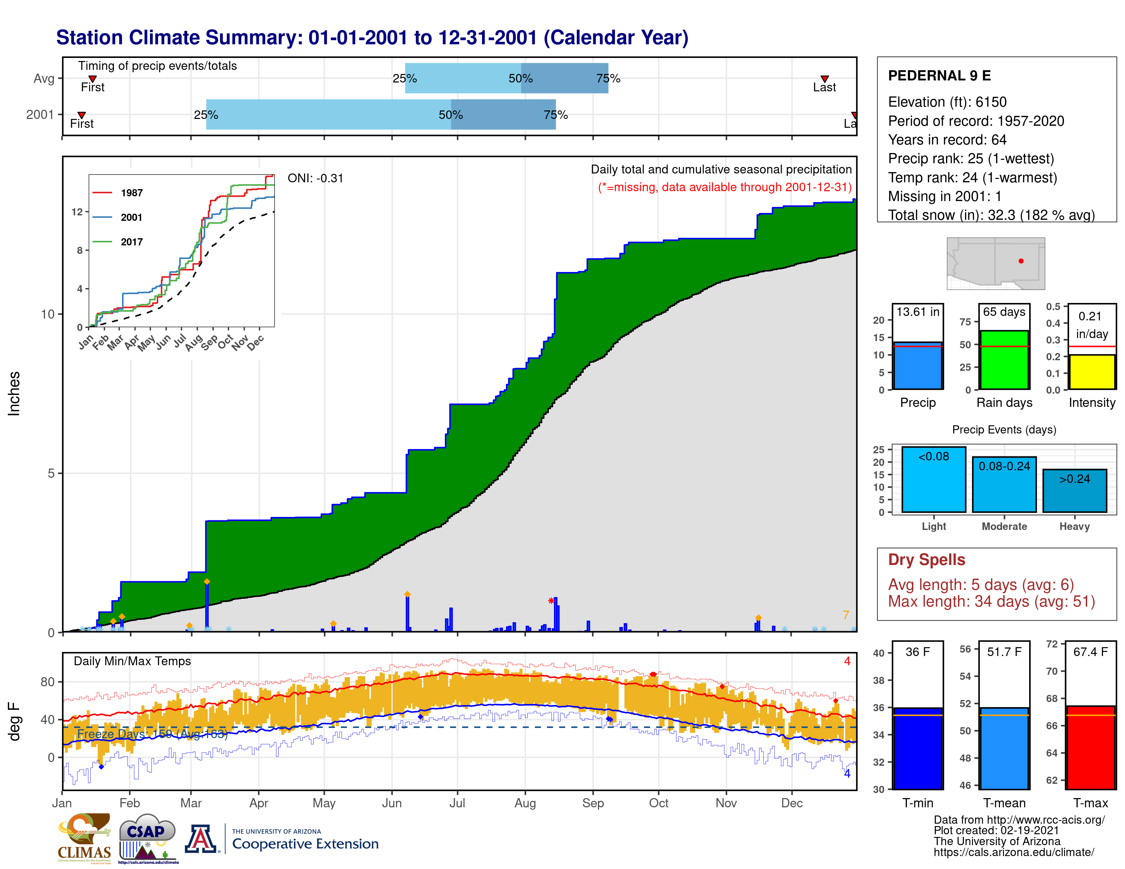Click the Avg row Last red triangle marker
Viewport: 1125px width, 869px height.
point(825,79)
